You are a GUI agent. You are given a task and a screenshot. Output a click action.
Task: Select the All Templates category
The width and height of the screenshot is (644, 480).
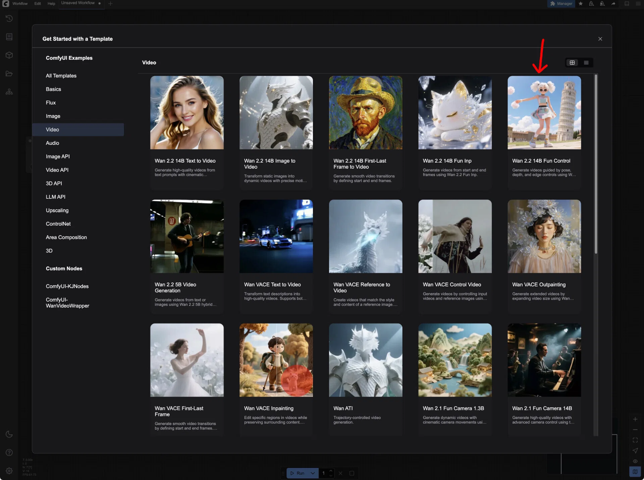coord(61,76)
